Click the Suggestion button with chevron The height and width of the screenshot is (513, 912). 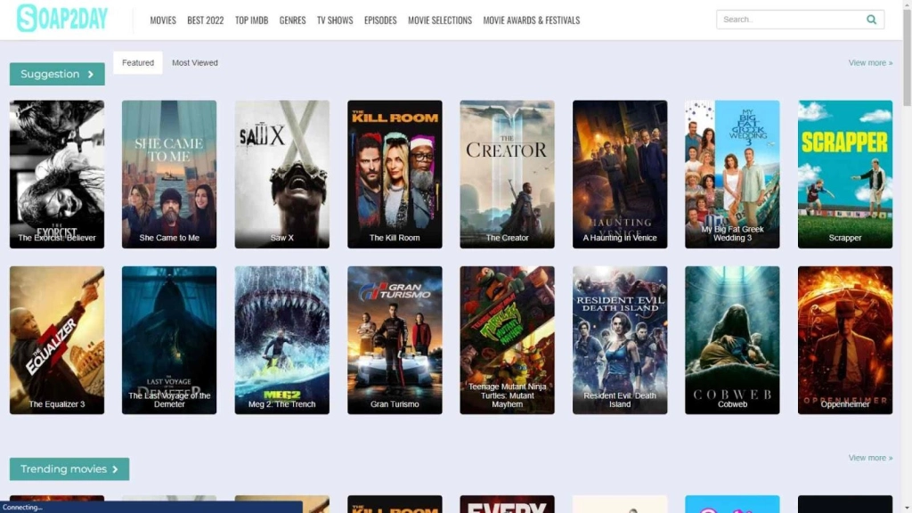(x=57, y=75)
